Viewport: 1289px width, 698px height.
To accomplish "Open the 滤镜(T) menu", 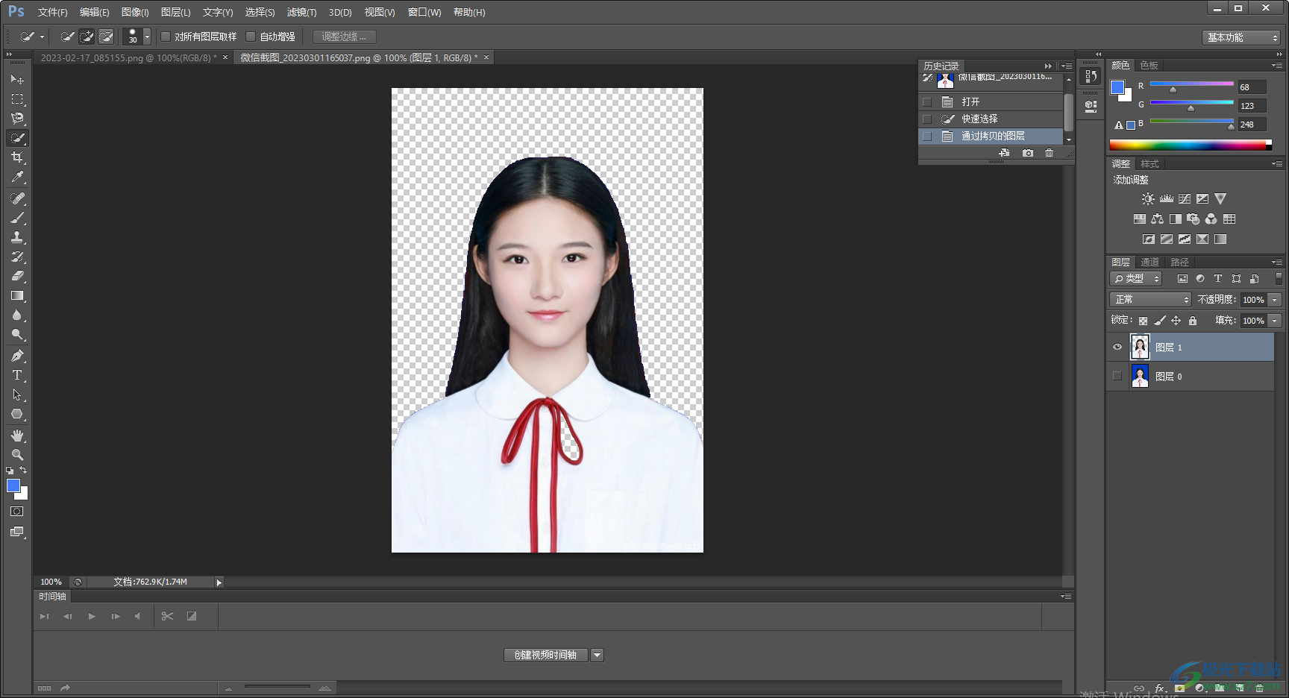I will click(301, 13).
